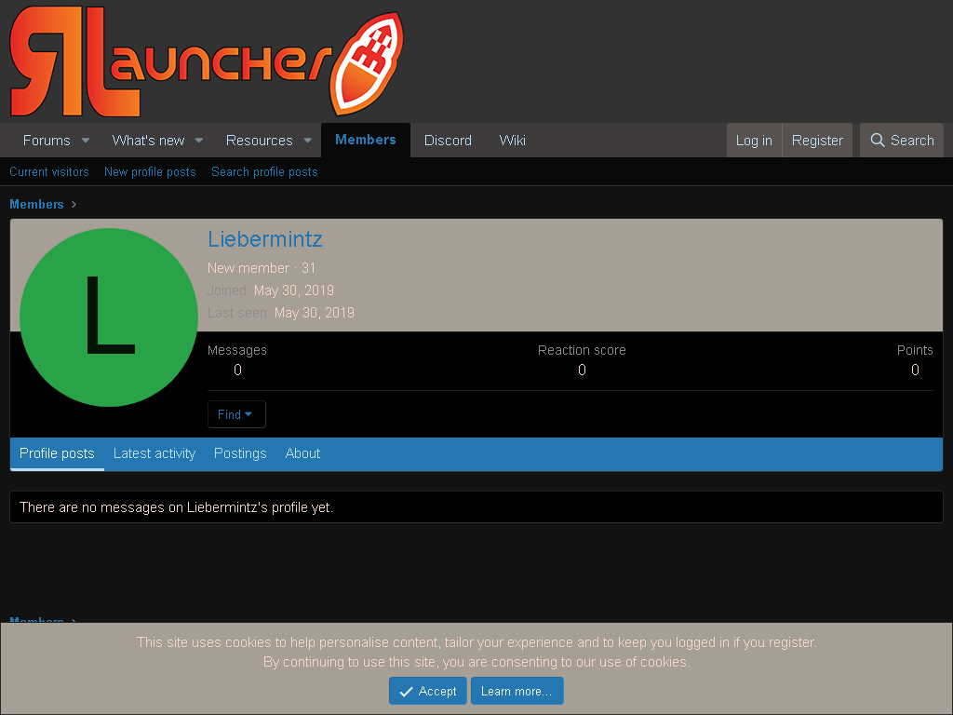Expand the What's new dropdown arrow
The width and height of the screenshot is (953, 715).
pos(199,141)
